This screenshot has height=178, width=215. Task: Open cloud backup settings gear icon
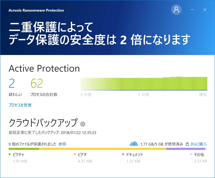point(83,124)
